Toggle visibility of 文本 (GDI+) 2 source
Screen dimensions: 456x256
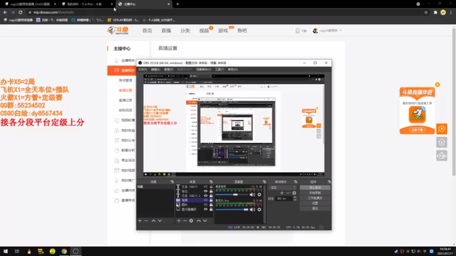(x=206, y=196)
